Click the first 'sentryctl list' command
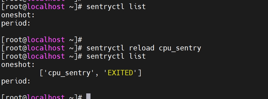The width and height of the screenshot is (268, 99). pyautogui.click(x=116, y=7)
